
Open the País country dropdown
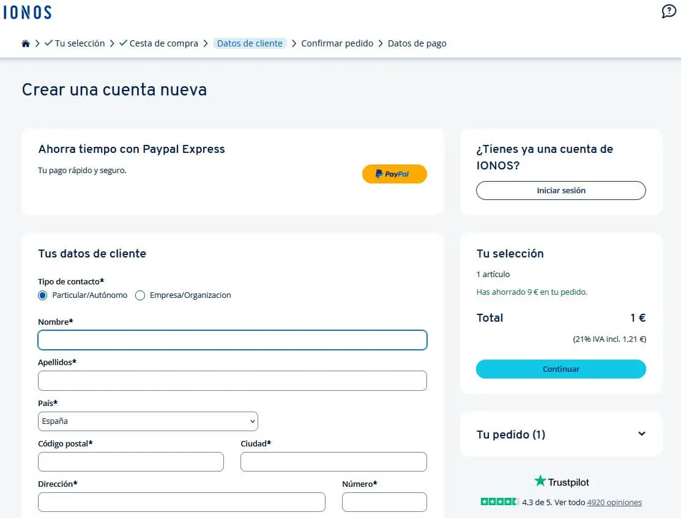coord(147,421)
